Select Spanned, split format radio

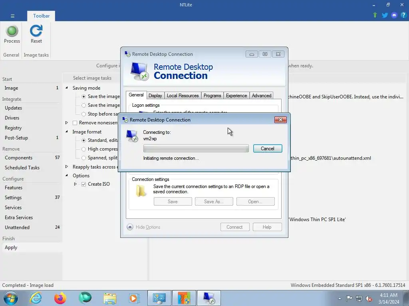click(x=83, y=158)
